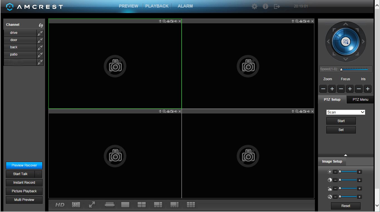This screenshot has height=212, width=380.
Task: Open the info icon in the header
Action: pos(265,6)
